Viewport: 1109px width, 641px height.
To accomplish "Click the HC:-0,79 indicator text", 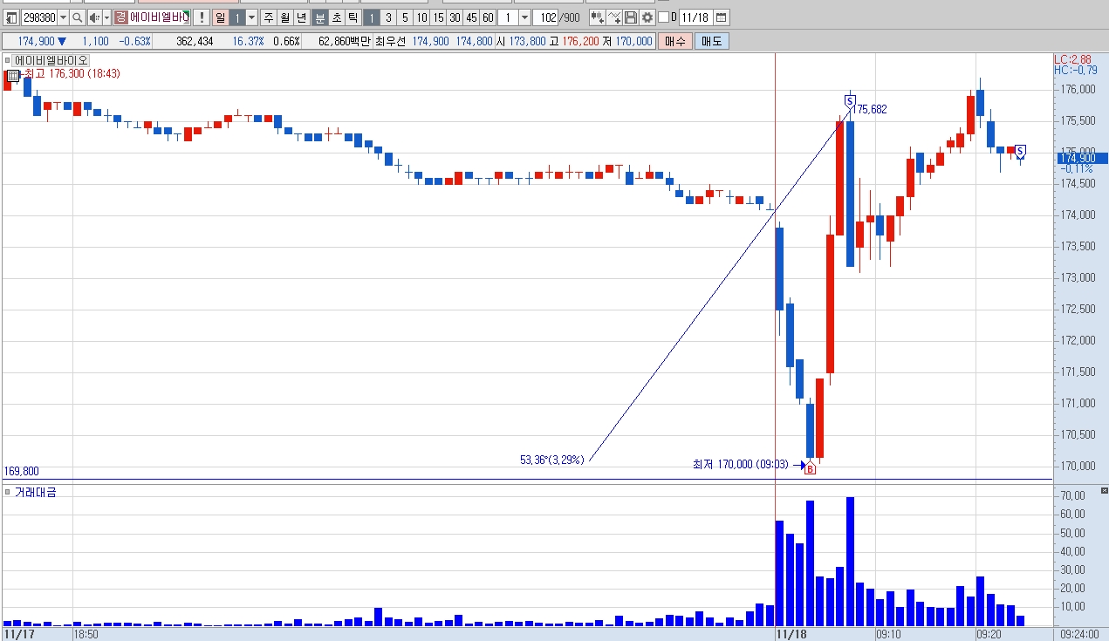I will 1076,70.
